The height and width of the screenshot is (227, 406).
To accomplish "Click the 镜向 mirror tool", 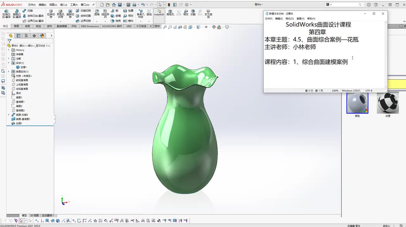I will tap(128, 21).
